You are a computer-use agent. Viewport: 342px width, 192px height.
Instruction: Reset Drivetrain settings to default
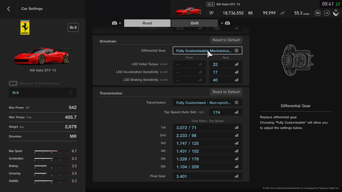pyautogui.click(x=226, y=40)
